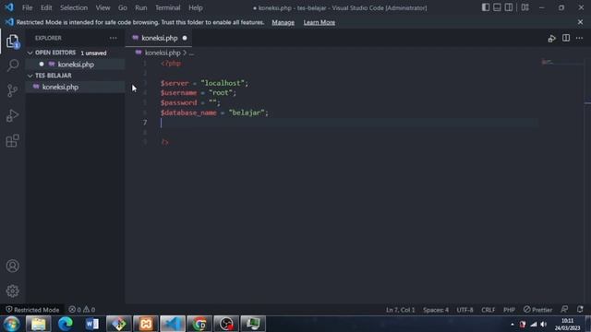Click the feedback icon in status bar
The image size is (591, 332).
[564, 310]
